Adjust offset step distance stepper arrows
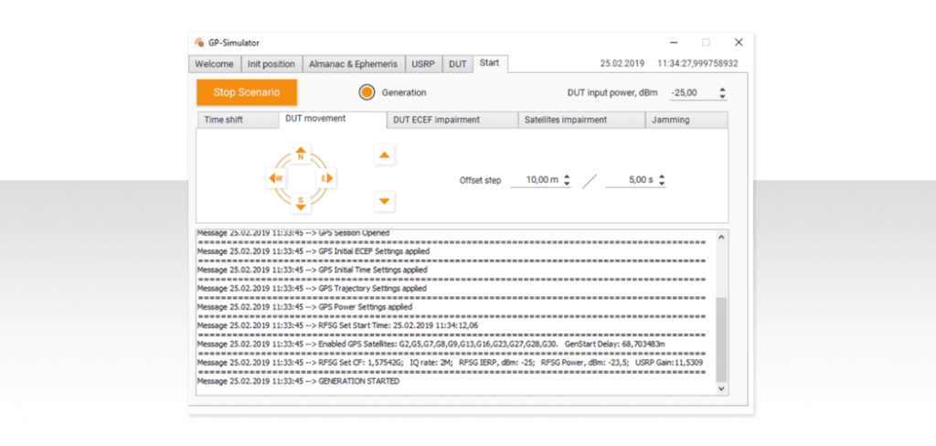 point(567,181)
